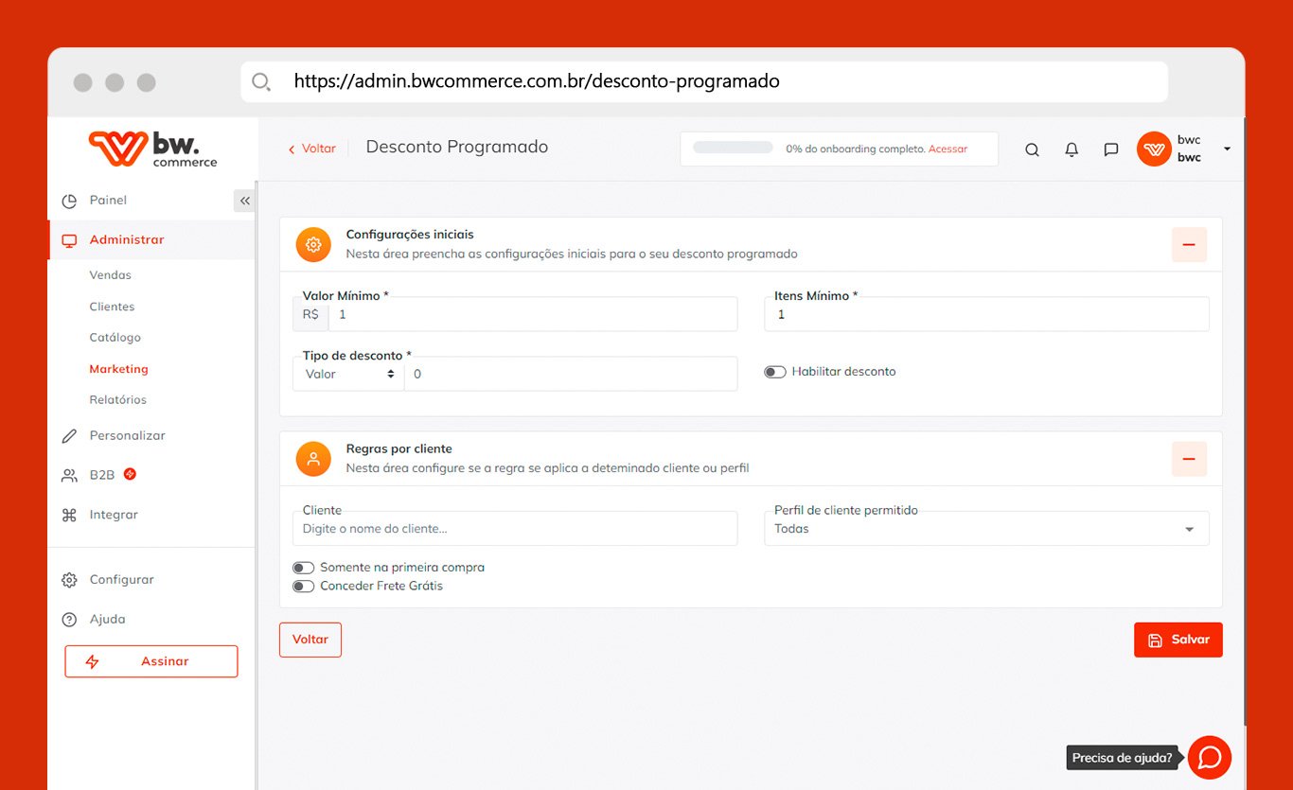Click the Administrar monitor icon

point(69,240)
